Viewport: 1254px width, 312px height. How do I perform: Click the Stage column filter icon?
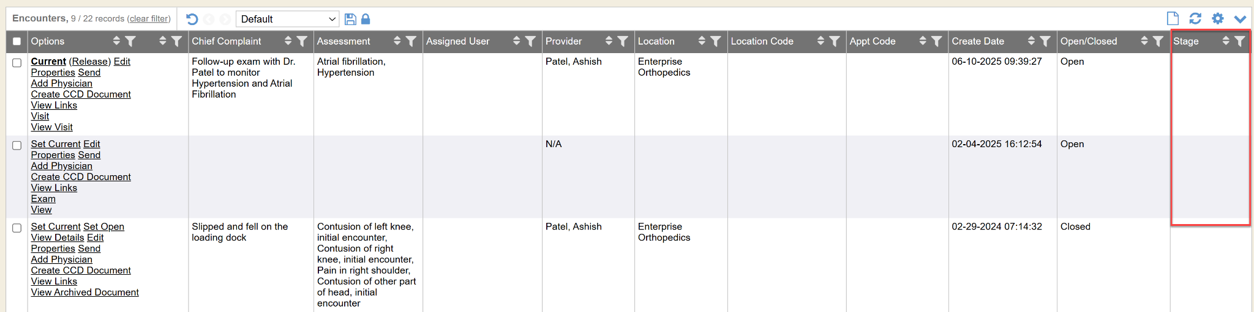1239,41
